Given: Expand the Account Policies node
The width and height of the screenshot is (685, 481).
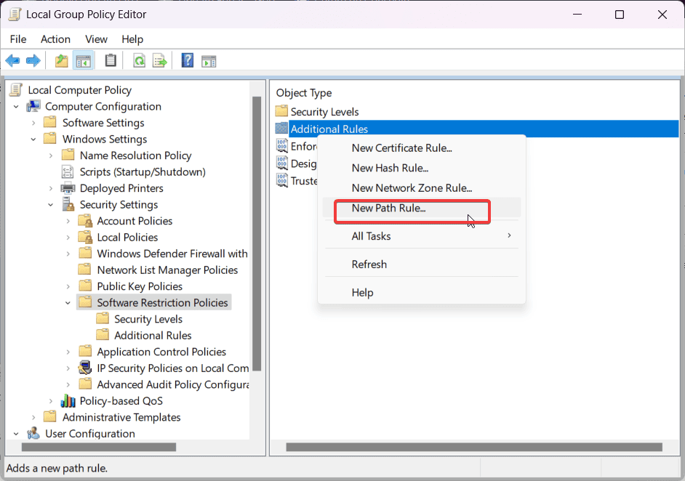Looking at the screenshot, I should pos(68,222).
